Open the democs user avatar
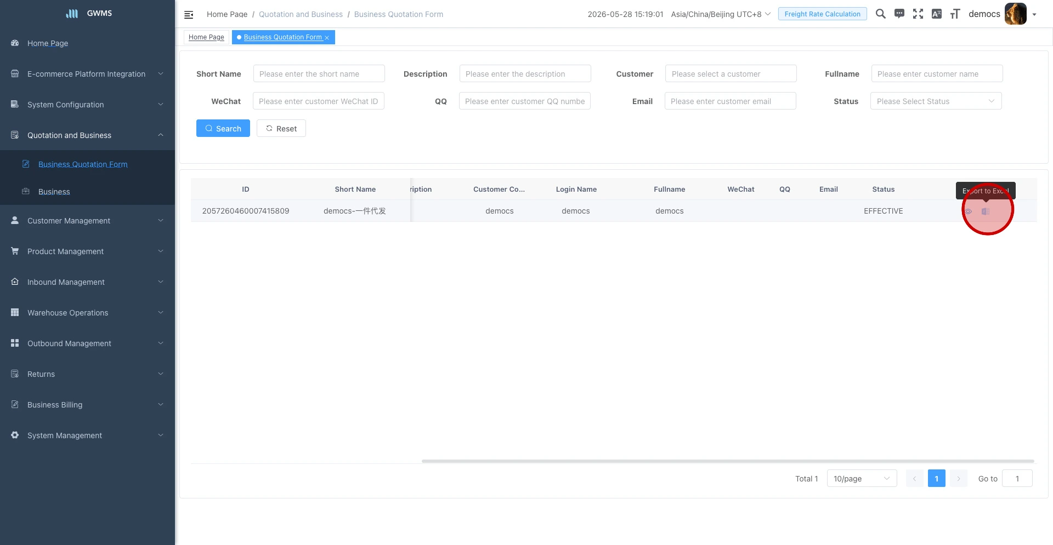 [1015, 14]
